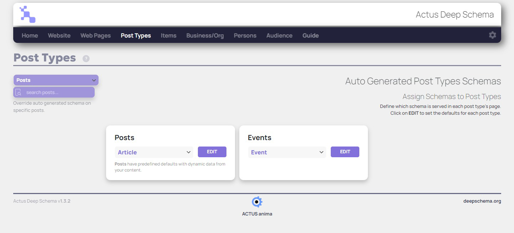Viewport: 514px width, 233px height.
Task: Click the Posts predefined defaults description
Action: click(170, 167)
